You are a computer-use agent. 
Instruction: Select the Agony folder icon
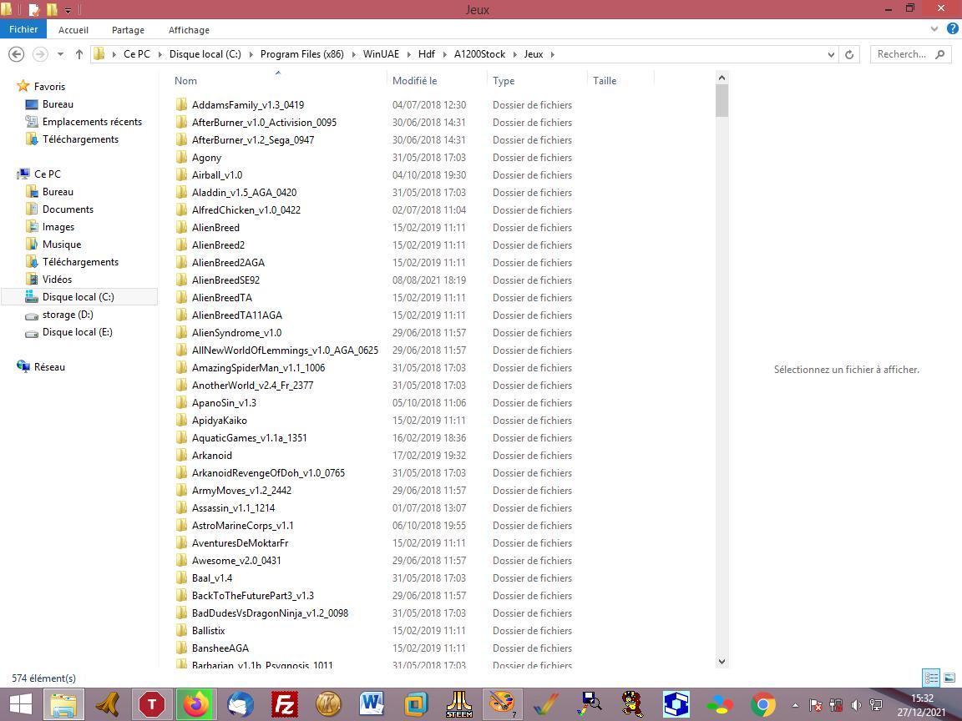pos(181,158)
